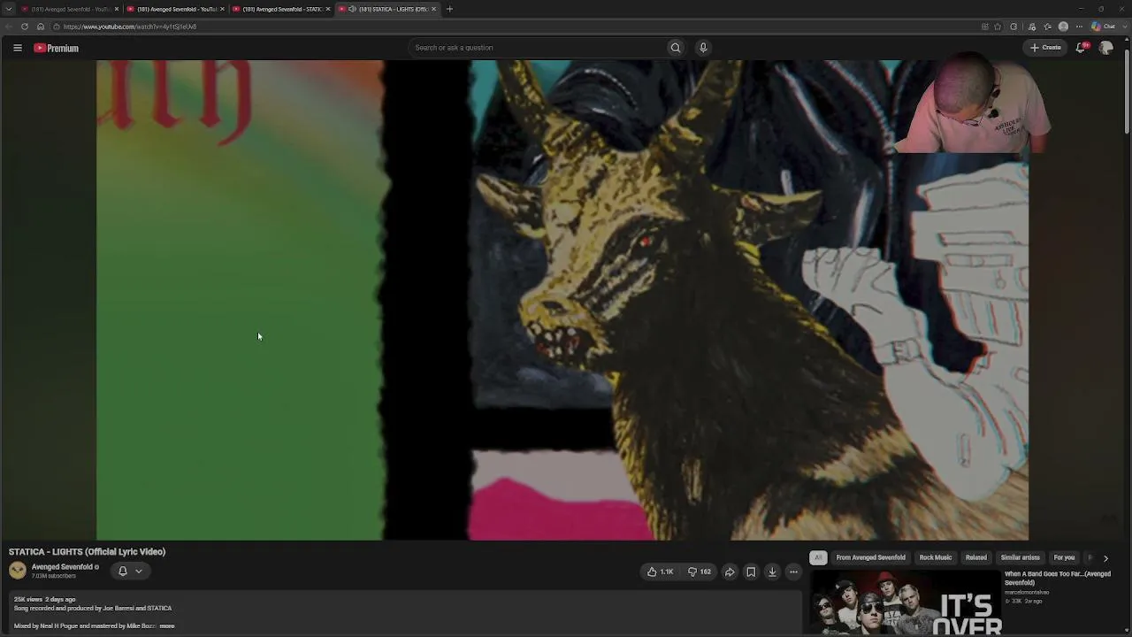Start voice search with the microphone
This screenshot has width=1132, height=637.
703,48
